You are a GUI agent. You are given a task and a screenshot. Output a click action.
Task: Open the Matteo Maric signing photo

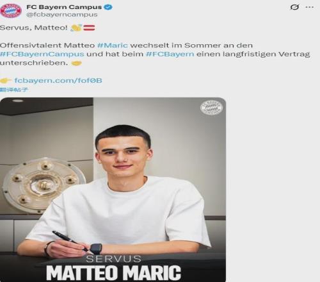[x=113, y=190]
